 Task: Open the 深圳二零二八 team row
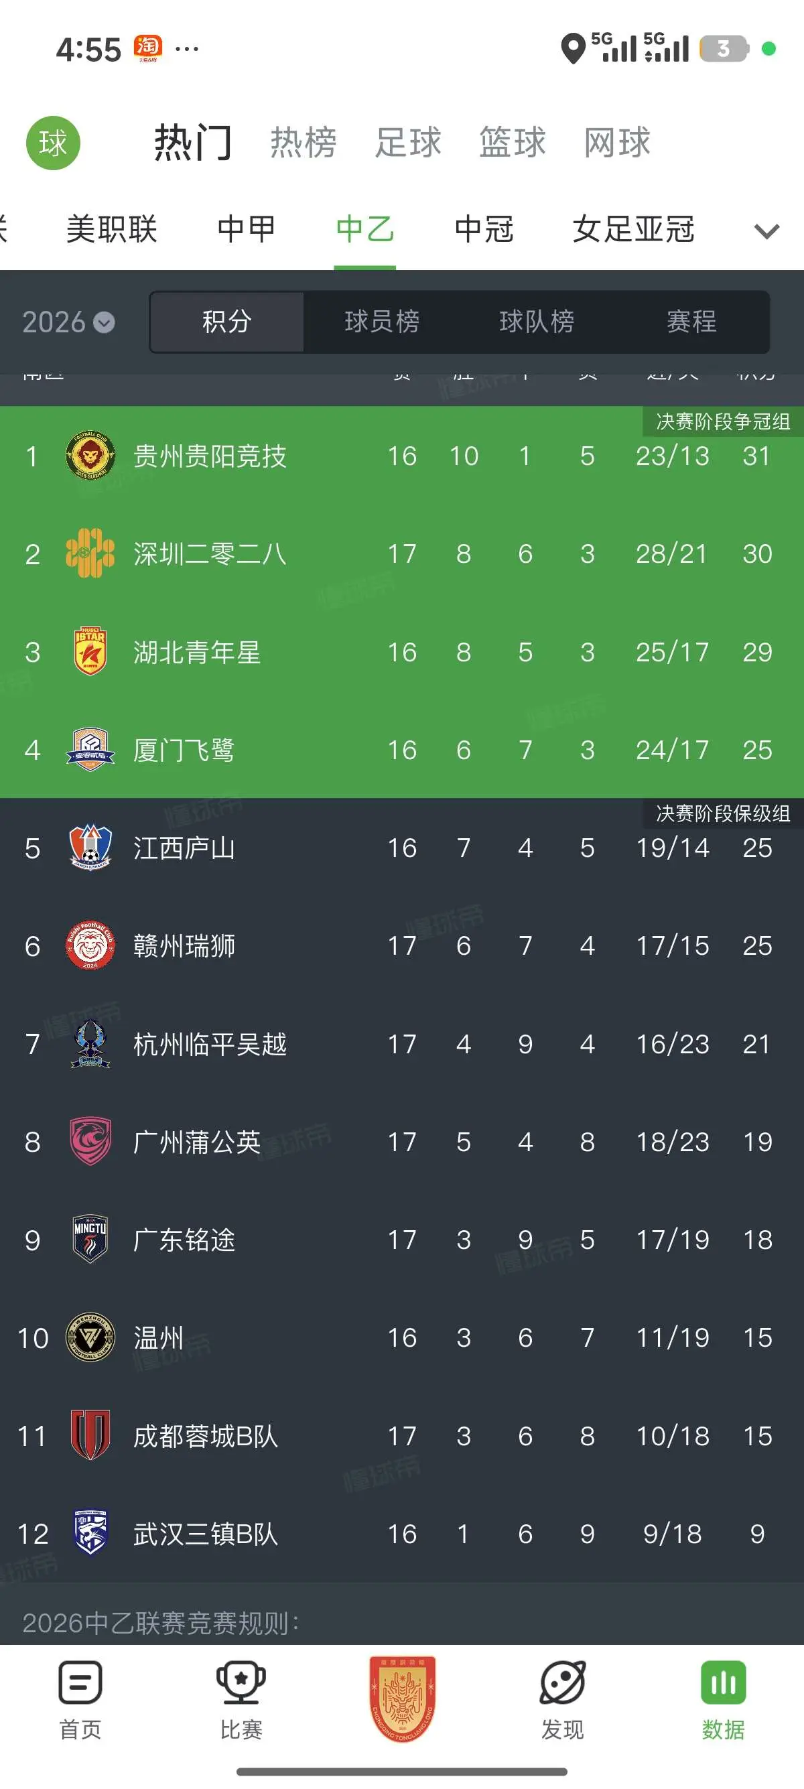coord(402,553)
